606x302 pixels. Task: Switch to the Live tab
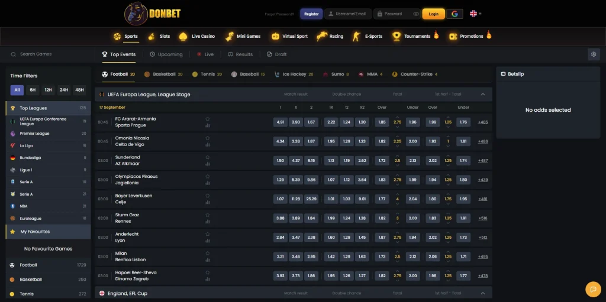click(x=205, y=54)
